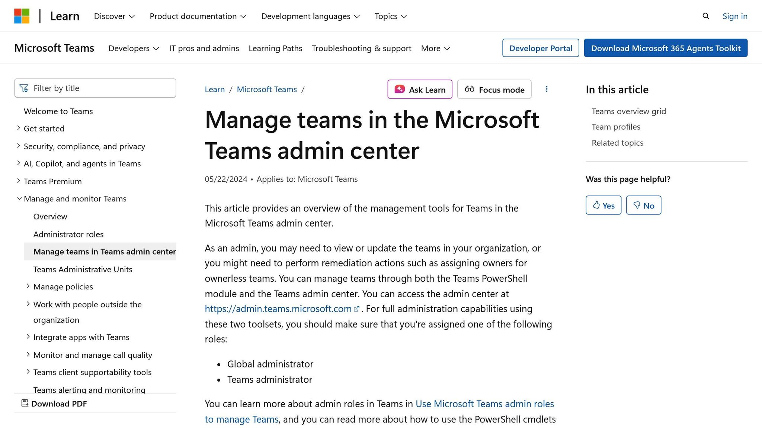Expand Security, compliance, and privacy
This screenshot has height=428, width=762.
(x=19, y=146)
